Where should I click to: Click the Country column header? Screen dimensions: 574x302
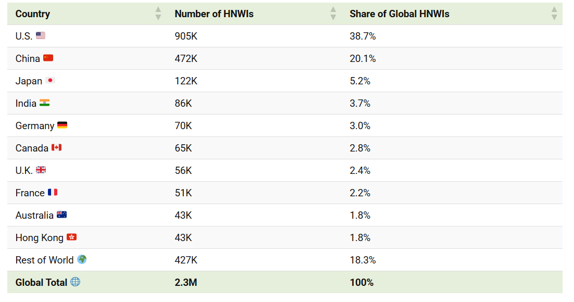tap(33, 14)
